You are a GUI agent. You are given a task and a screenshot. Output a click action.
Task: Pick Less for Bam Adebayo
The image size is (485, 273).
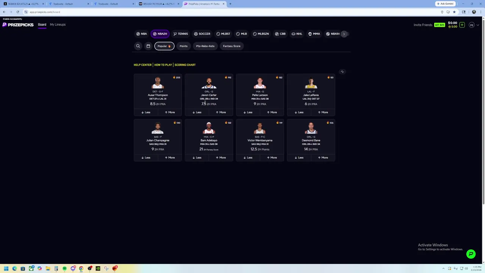click(197, 157)
